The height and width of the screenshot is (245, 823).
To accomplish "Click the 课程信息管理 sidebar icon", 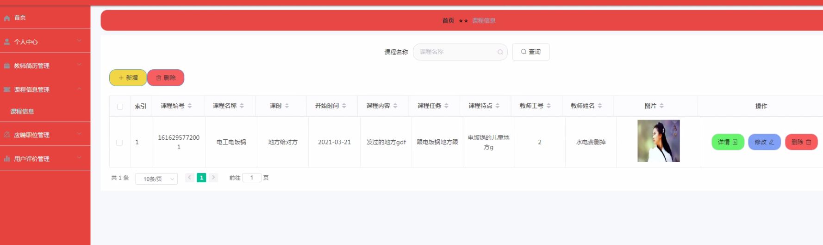I will pos(7,90).
